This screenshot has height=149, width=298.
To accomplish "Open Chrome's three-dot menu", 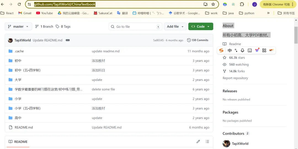I will coord(293,4).
